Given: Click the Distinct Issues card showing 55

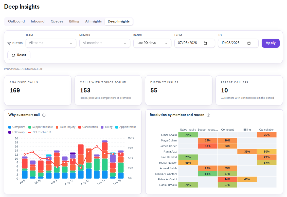Looking at the screenshot, I should tap(179, 90).
